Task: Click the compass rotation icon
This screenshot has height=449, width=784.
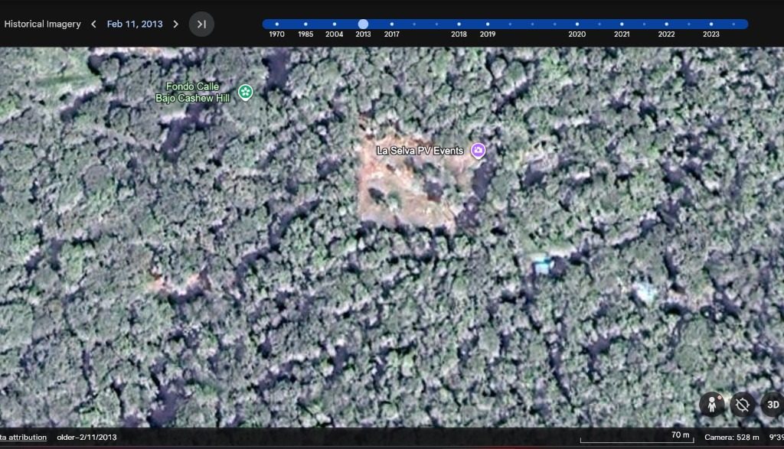Action: point(742,405)
